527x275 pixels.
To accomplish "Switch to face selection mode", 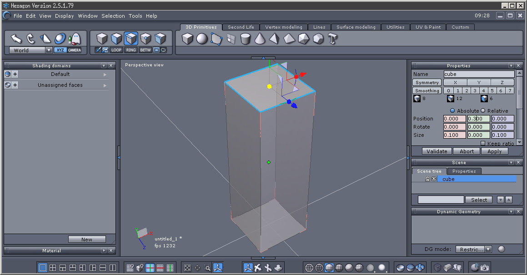I will 116,39.
